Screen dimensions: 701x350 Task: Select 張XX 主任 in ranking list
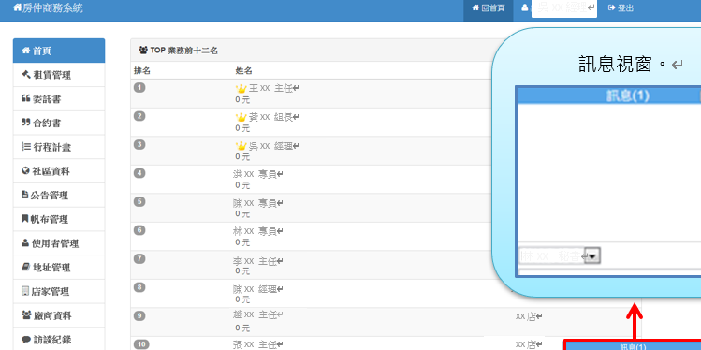pos(258,344)
